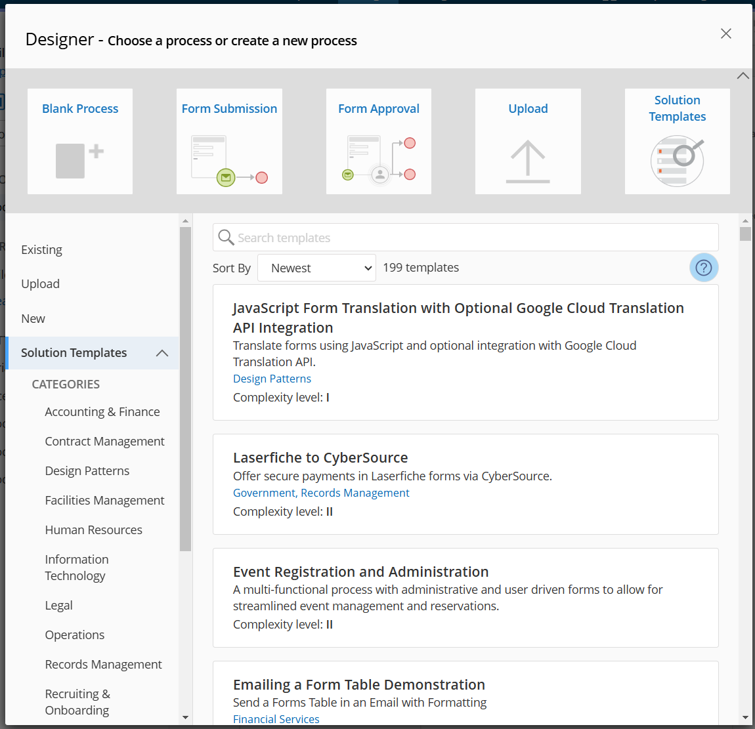The height and width of the screenshot is (729, 755).
Task: Click the Search templates input field
Action: [x=473, y=238]
